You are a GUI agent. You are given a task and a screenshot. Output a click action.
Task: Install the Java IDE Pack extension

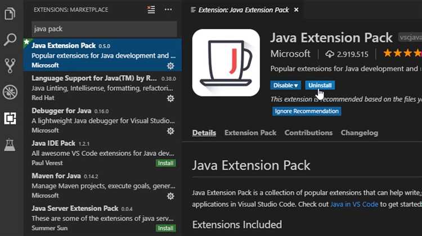(165, 163)
